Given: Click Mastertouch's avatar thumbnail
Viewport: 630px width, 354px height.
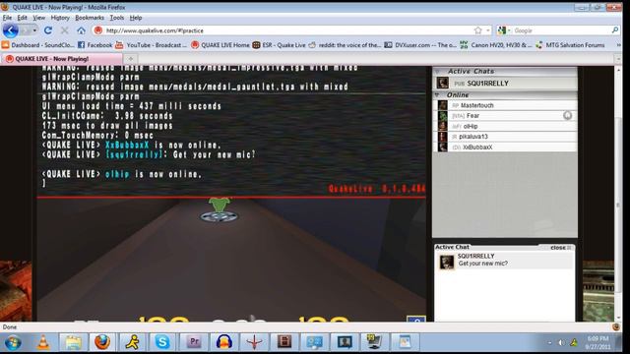Looking at the screenshot, I should click(x=442, y=105).
